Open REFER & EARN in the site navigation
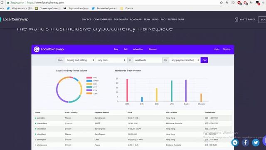 (175, 20)
